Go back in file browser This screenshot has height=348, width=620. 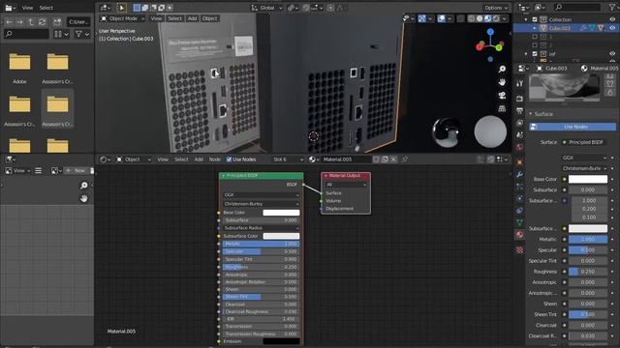point(9,22)
